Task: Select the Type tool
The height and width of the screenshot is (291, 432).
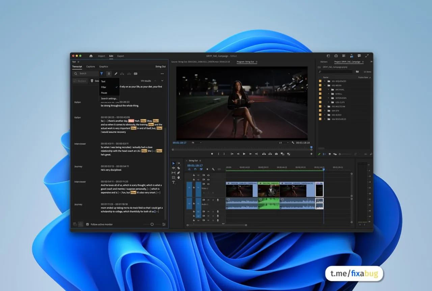Action: 173,182
